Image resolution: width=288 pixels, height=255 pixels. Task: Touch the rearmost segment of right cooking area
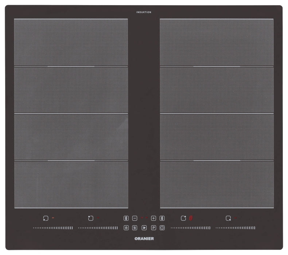tap(217, 42)
